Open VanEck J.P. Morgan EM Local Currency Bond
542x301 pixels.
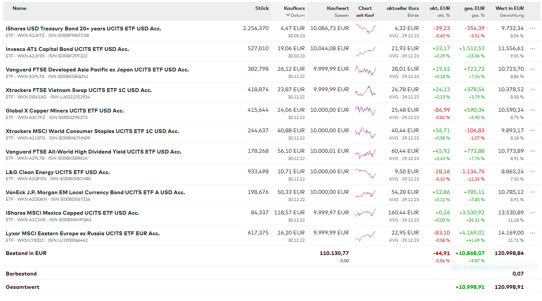click(x=95, y=192)
